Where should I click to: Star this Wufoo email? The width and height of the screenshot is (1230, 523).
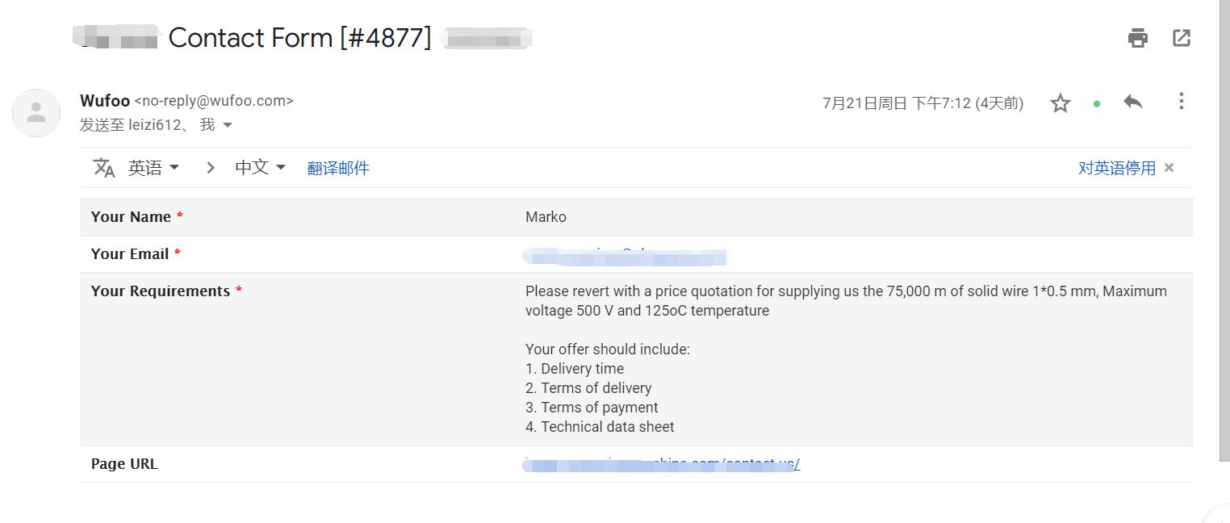coord(1061,103)
